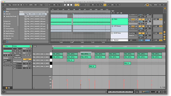Unfold the Master track

pos(112,40)
